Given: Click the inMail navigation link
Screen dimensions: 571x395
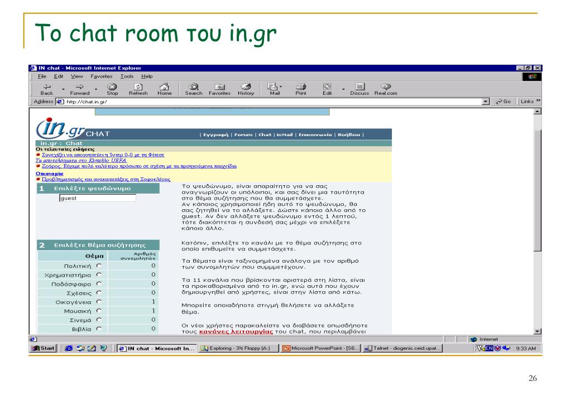Looking at the screenshot, I should 285,134.
